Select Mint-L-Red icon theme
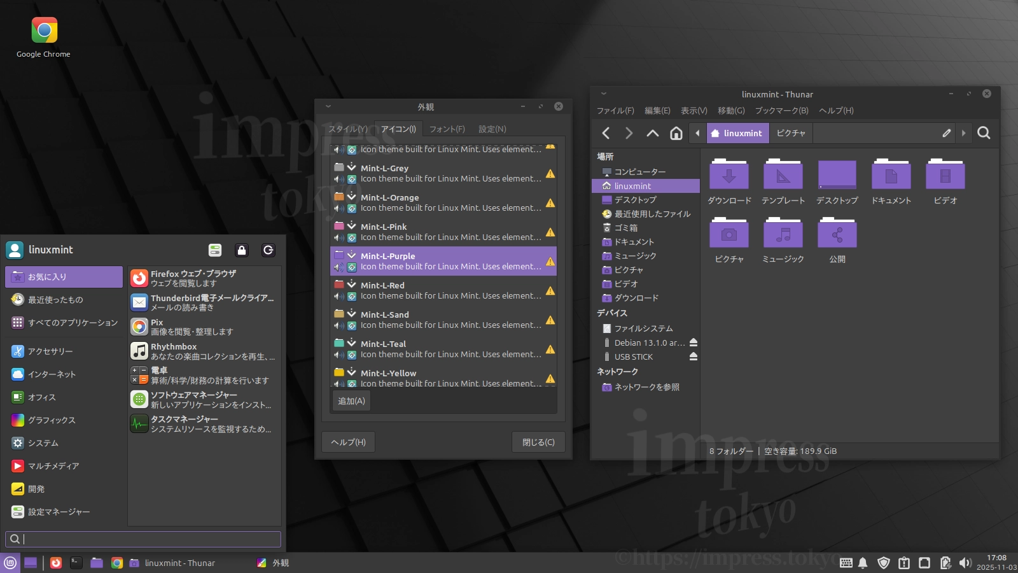Screen dimensions: 1018x573 click(x=443, y=290)
